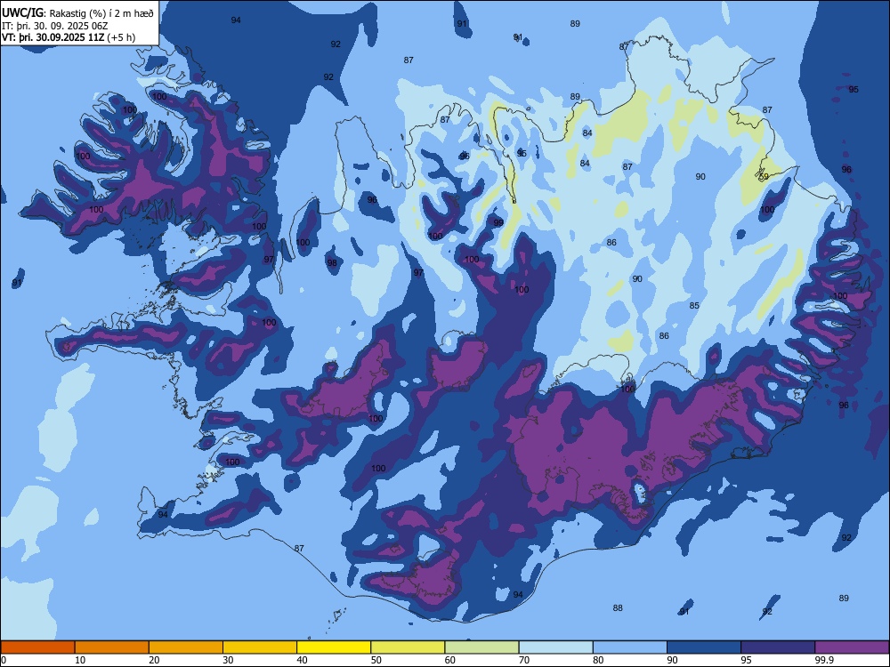Click the '59' humidity value on the map

pos(764,176)
